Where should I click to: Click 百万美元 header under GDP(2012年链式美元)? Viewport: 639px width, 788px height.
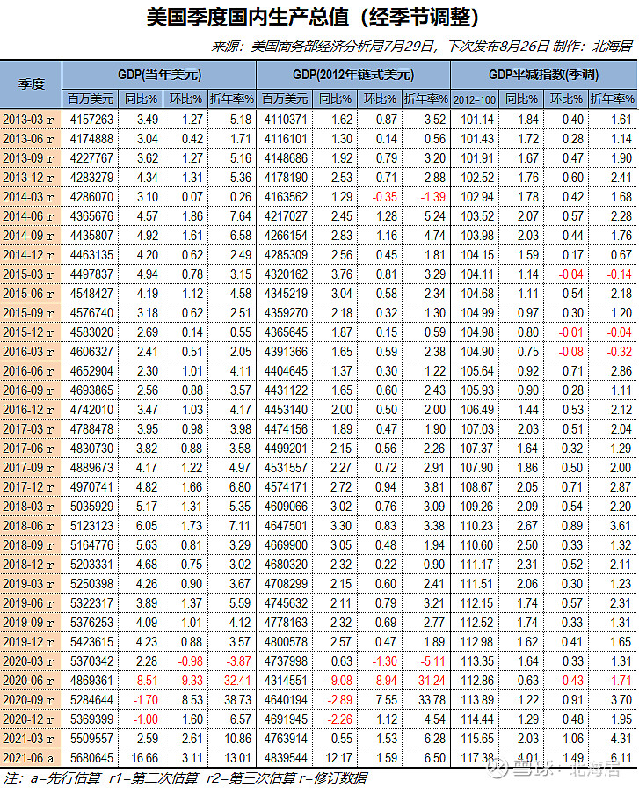click(x=285, y=98)
